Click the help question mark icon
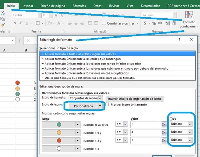The image size is (200, 157). (179, 39)
